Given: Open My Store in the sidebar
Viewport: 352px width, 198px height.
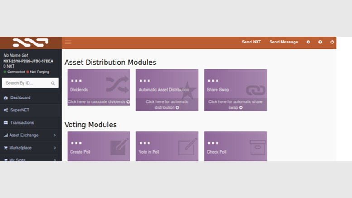Looking at the screenshot, I should pyautogui.click(x=31, y=158).
